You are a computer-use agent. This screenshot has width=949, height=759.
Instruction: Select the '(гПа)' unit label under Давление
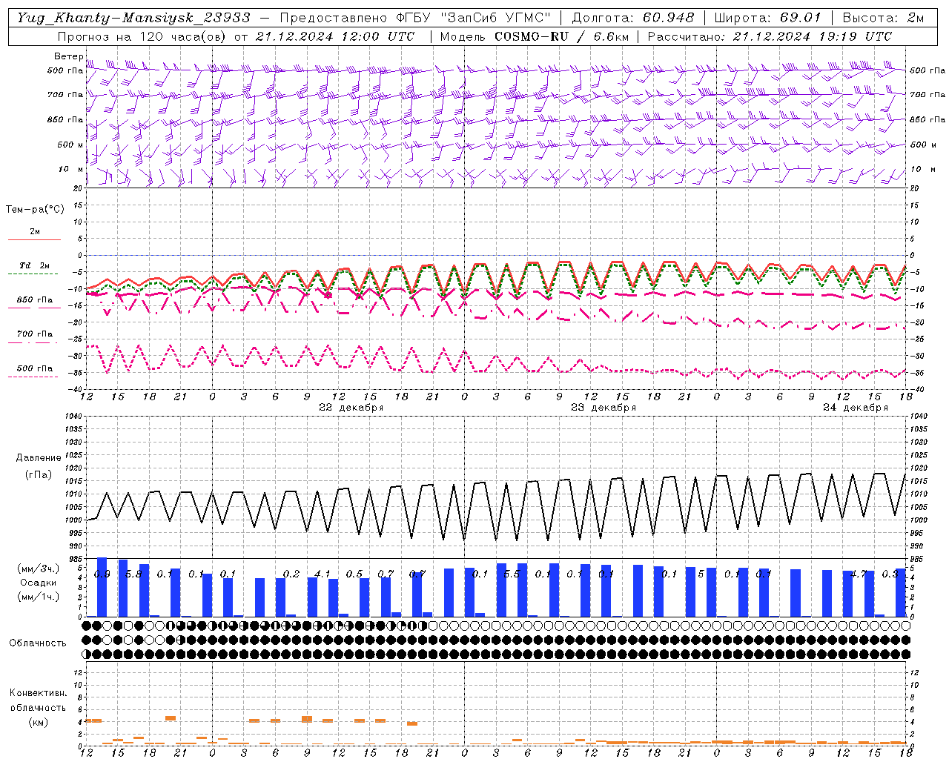39,474
